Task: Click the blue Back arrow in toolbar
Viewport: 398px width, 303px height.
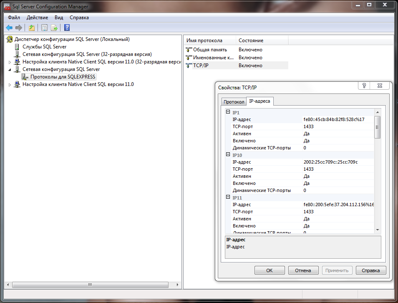Action: [9, 28]
